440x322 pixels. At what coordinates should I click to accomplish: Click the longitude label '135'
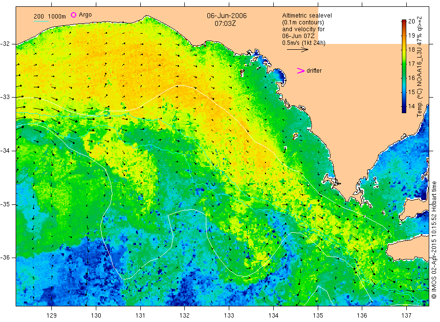point(318,316)
